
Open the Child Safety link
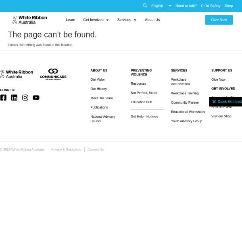(211, 6)
